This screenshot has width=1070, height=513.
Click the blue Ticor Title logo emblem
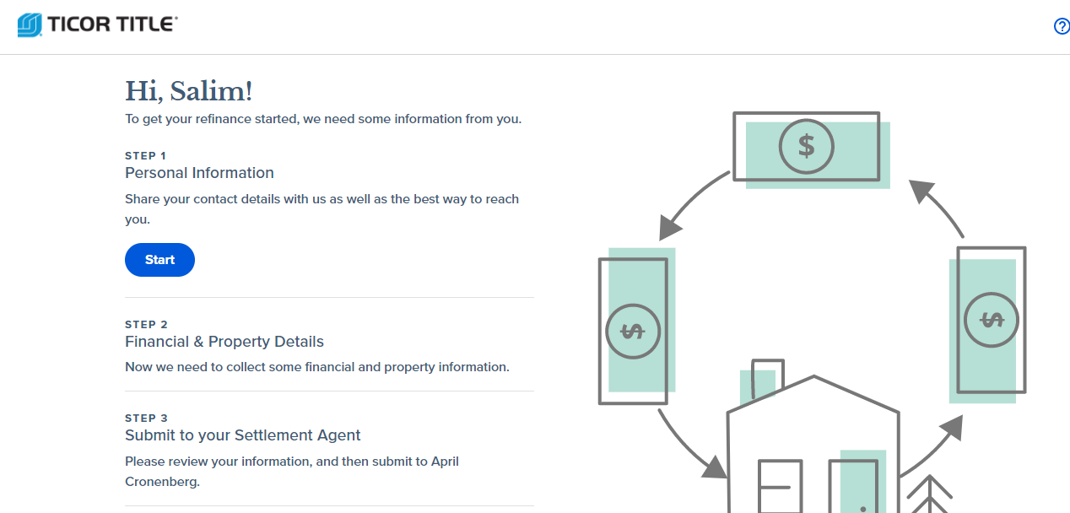tap(30, 24)
